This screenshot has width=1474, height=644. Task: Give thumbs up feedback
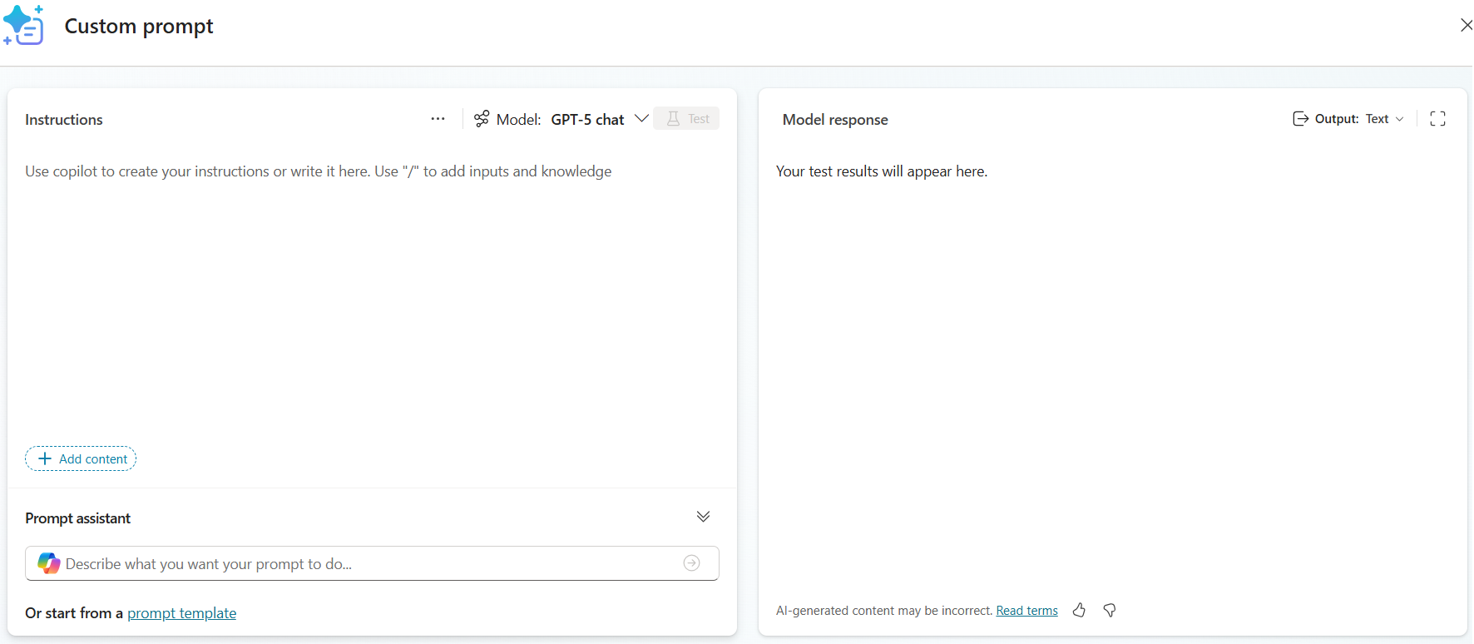[1079, 610]
